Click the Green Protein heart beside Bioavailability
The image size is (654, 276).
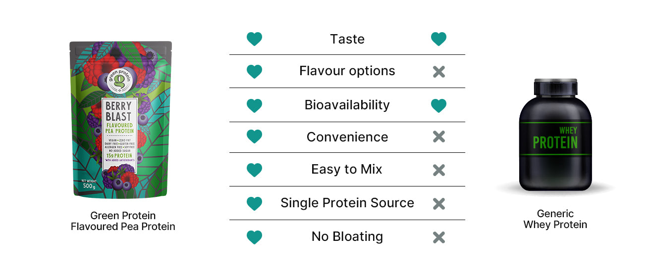[254, 105]
